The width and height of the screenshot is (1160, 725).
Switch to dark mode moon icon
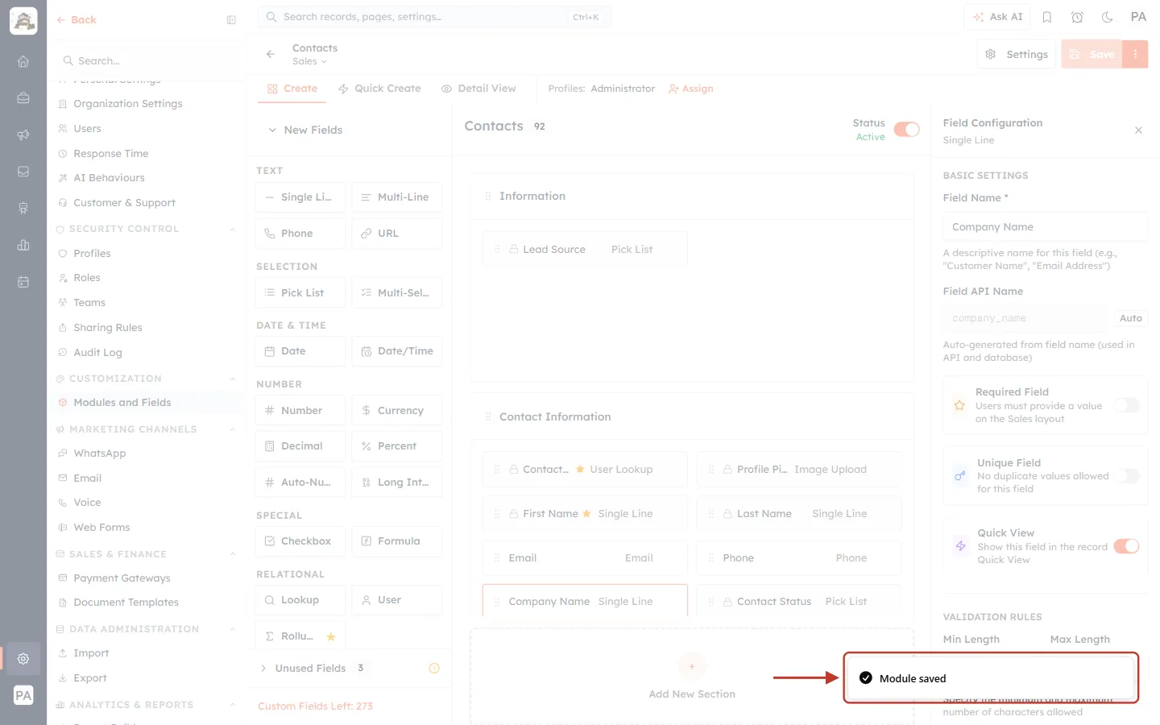pyautogui.click(x=1108, y=17)
